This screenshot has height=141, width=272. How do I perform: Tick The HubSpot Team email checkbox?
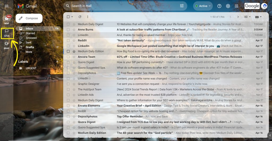coord(68,89)
